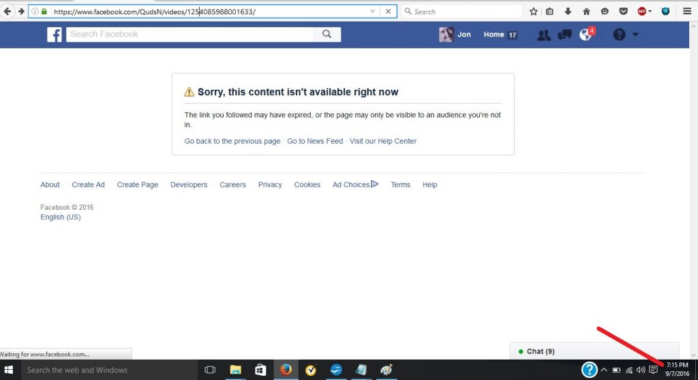Open the Messages icon
Image resolution: width=698 pixels, height=380 pixels.
click(564, 35)
